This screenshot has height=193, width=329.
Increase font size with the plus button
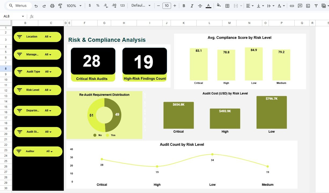click(x=175, y=5)
